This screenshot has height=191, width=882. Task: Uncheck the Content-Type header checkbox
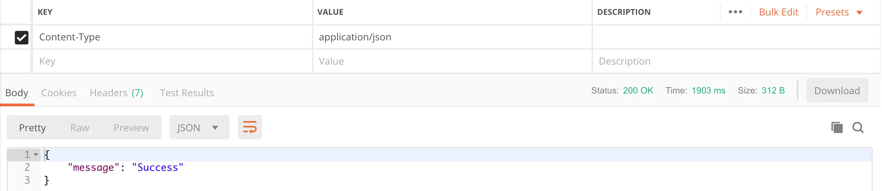[22, 38]
